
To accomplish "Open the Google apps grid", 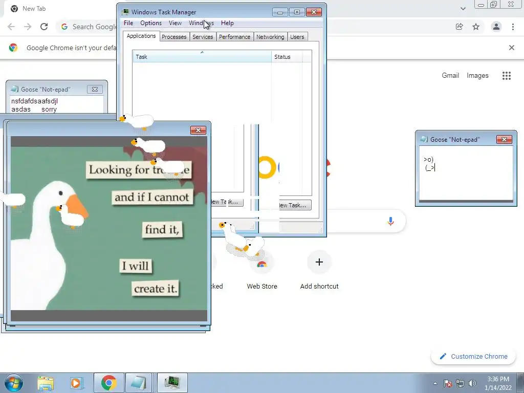I will click(507, 76).
